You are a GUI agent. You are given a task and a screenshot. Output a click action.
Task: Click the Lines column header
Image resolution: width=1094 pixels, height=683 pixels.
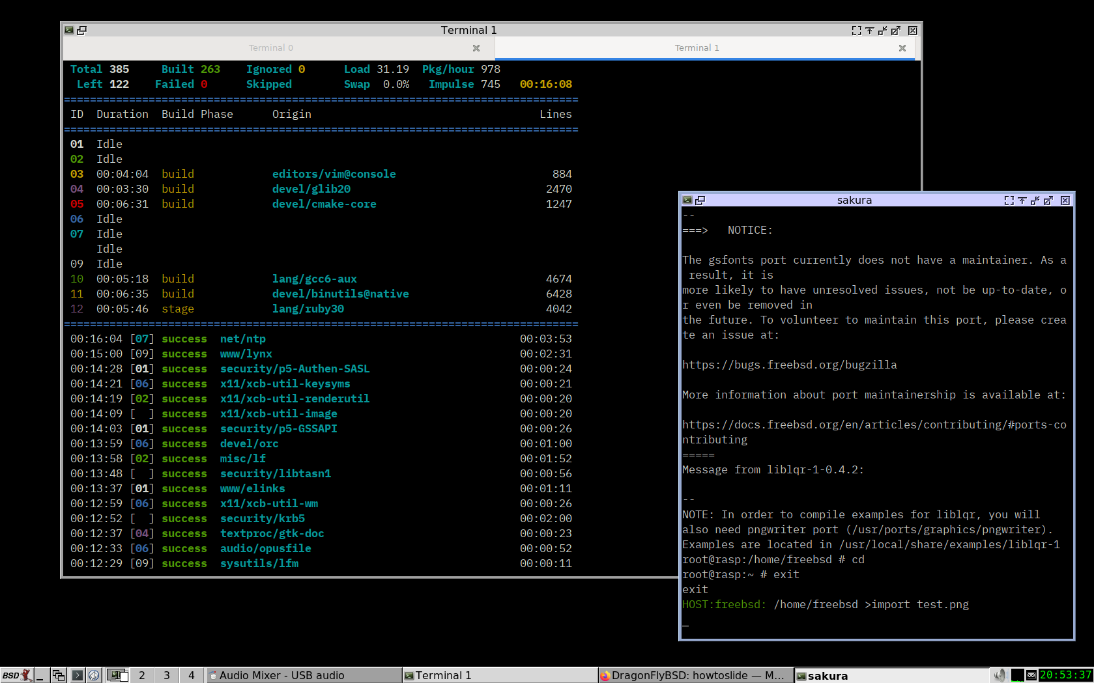coord(556,114)
